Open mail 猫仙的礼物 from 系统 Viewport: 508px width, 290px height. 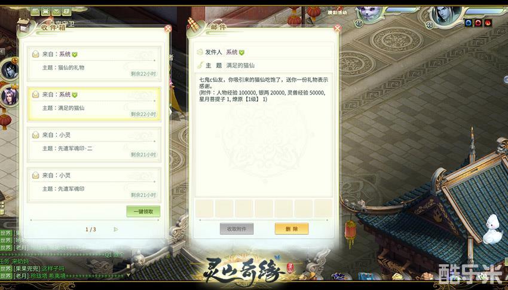point(94,63)
